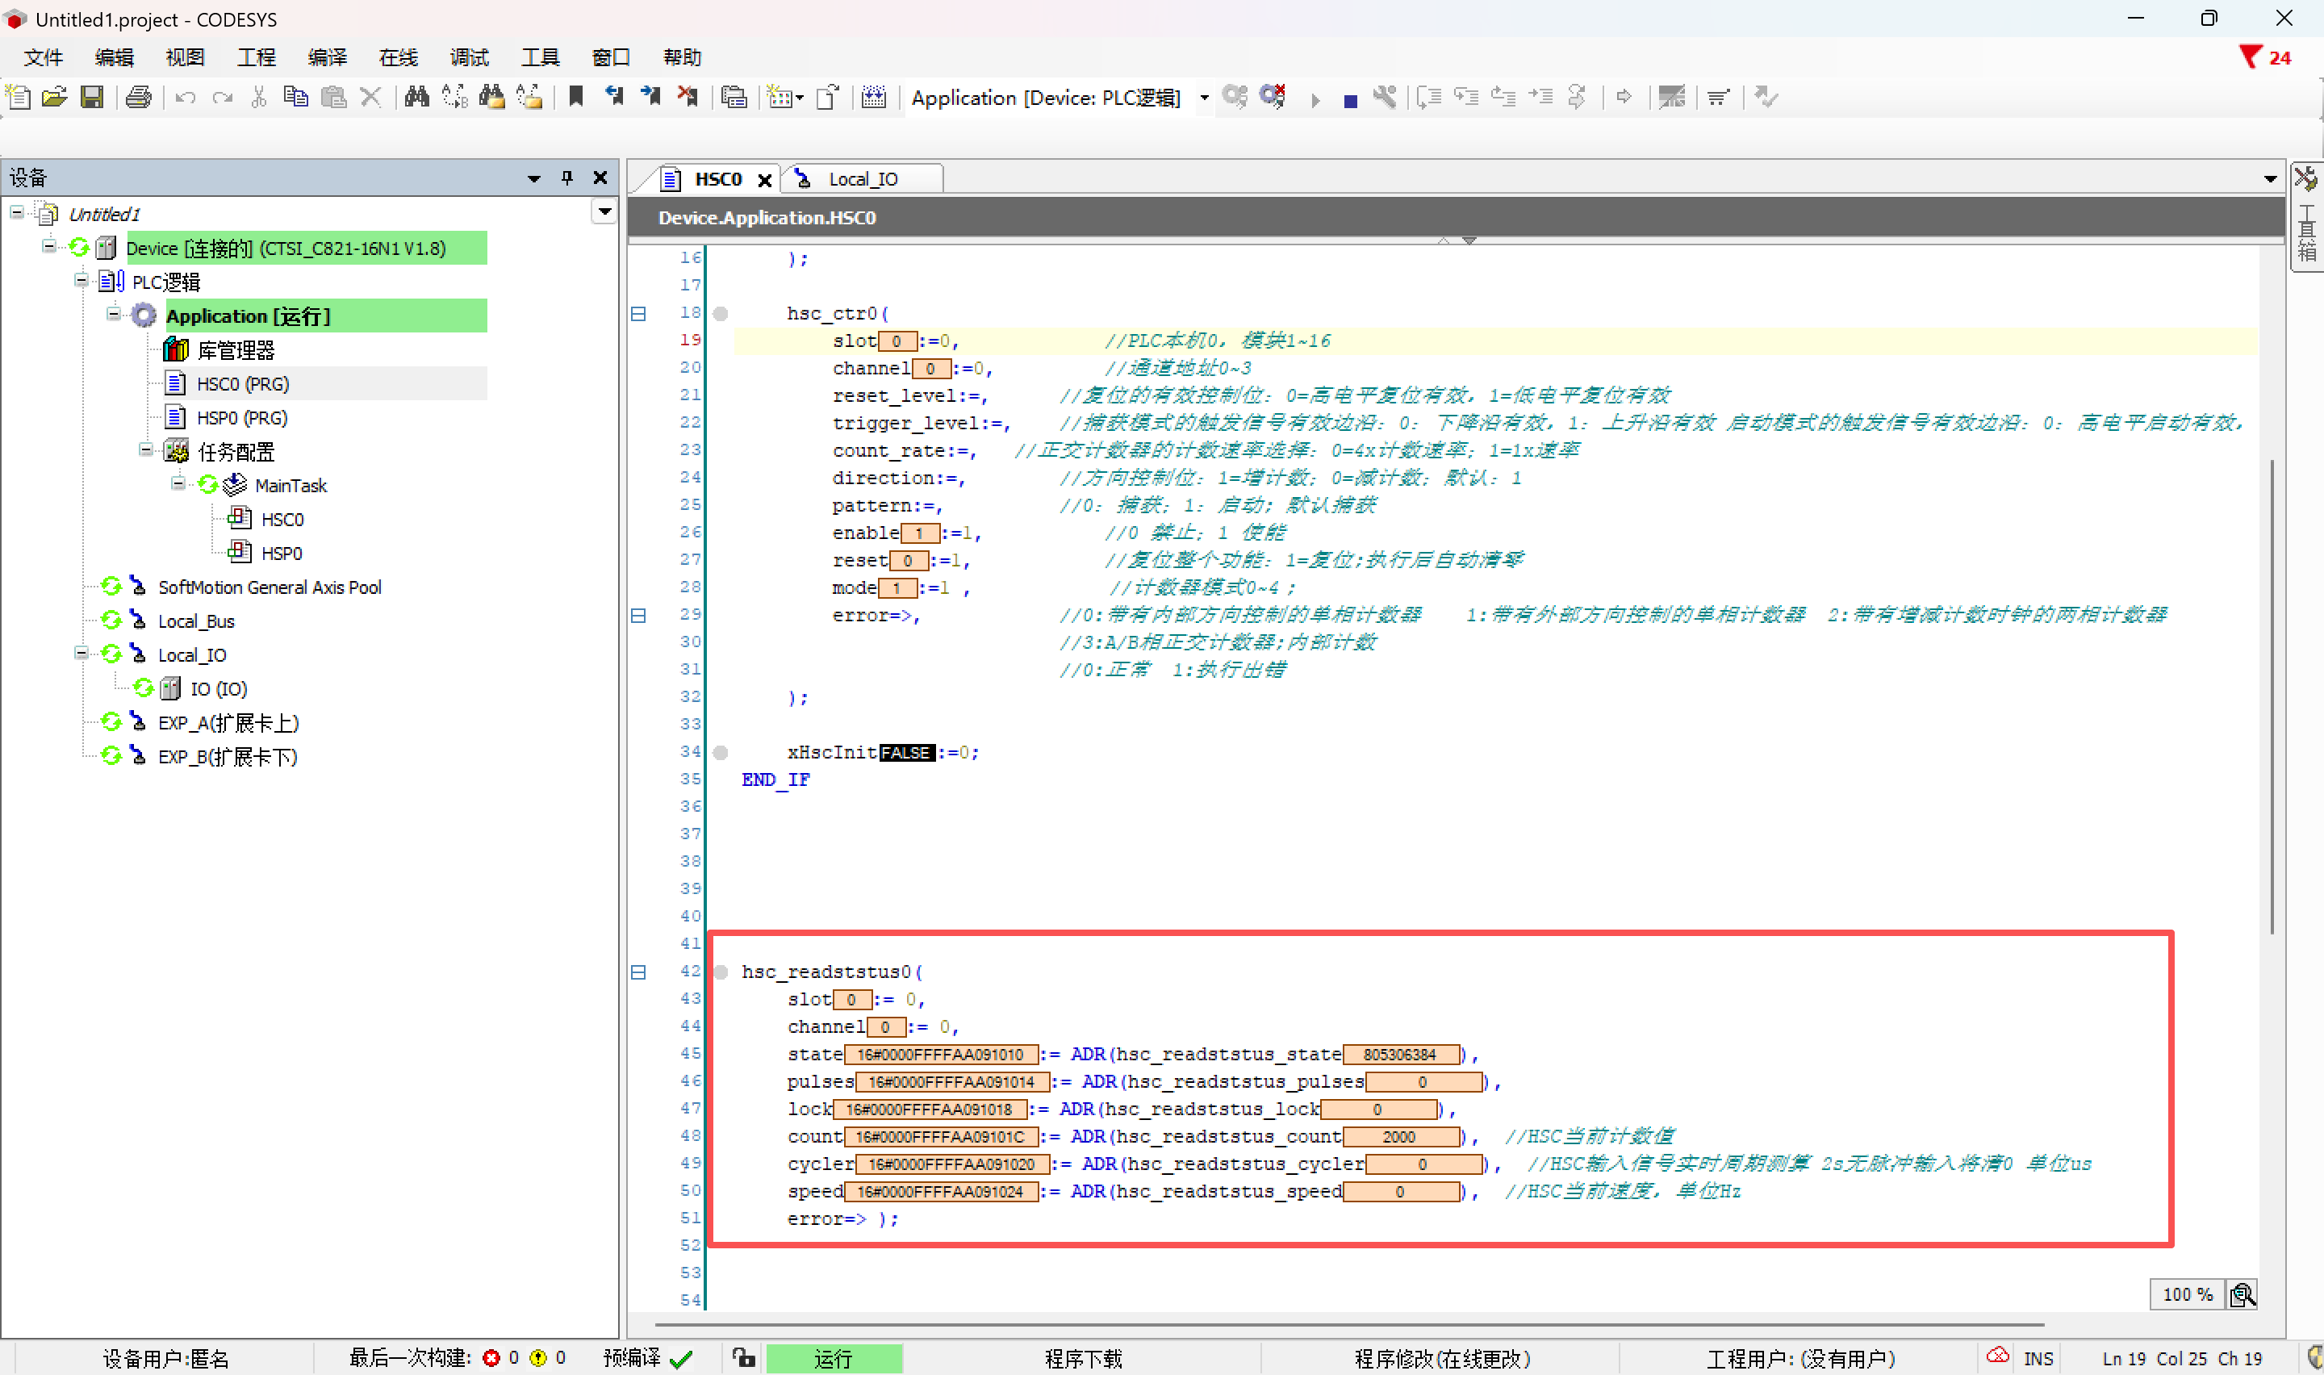Close the 设备 device panel
This screenshot has width=2324, height=1375.
pyautogui.click(x=600, y=177)
